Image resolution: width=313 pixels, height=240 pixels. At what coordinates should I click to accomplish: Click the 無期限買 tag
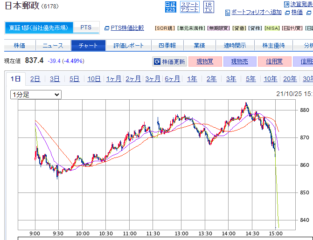(x=219, y=28)
